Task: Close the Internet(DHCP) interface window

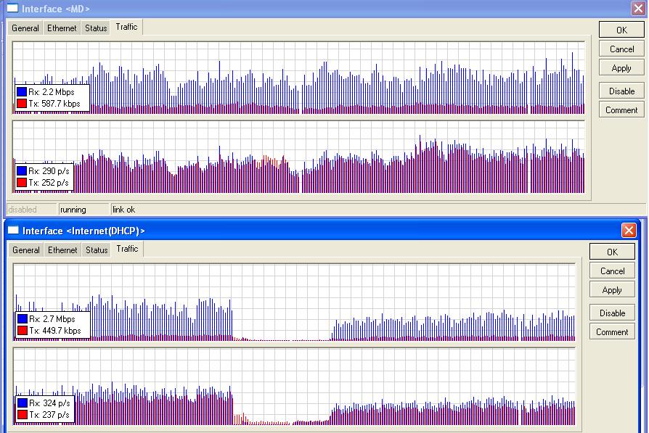Action: click(x=629, y=231)
